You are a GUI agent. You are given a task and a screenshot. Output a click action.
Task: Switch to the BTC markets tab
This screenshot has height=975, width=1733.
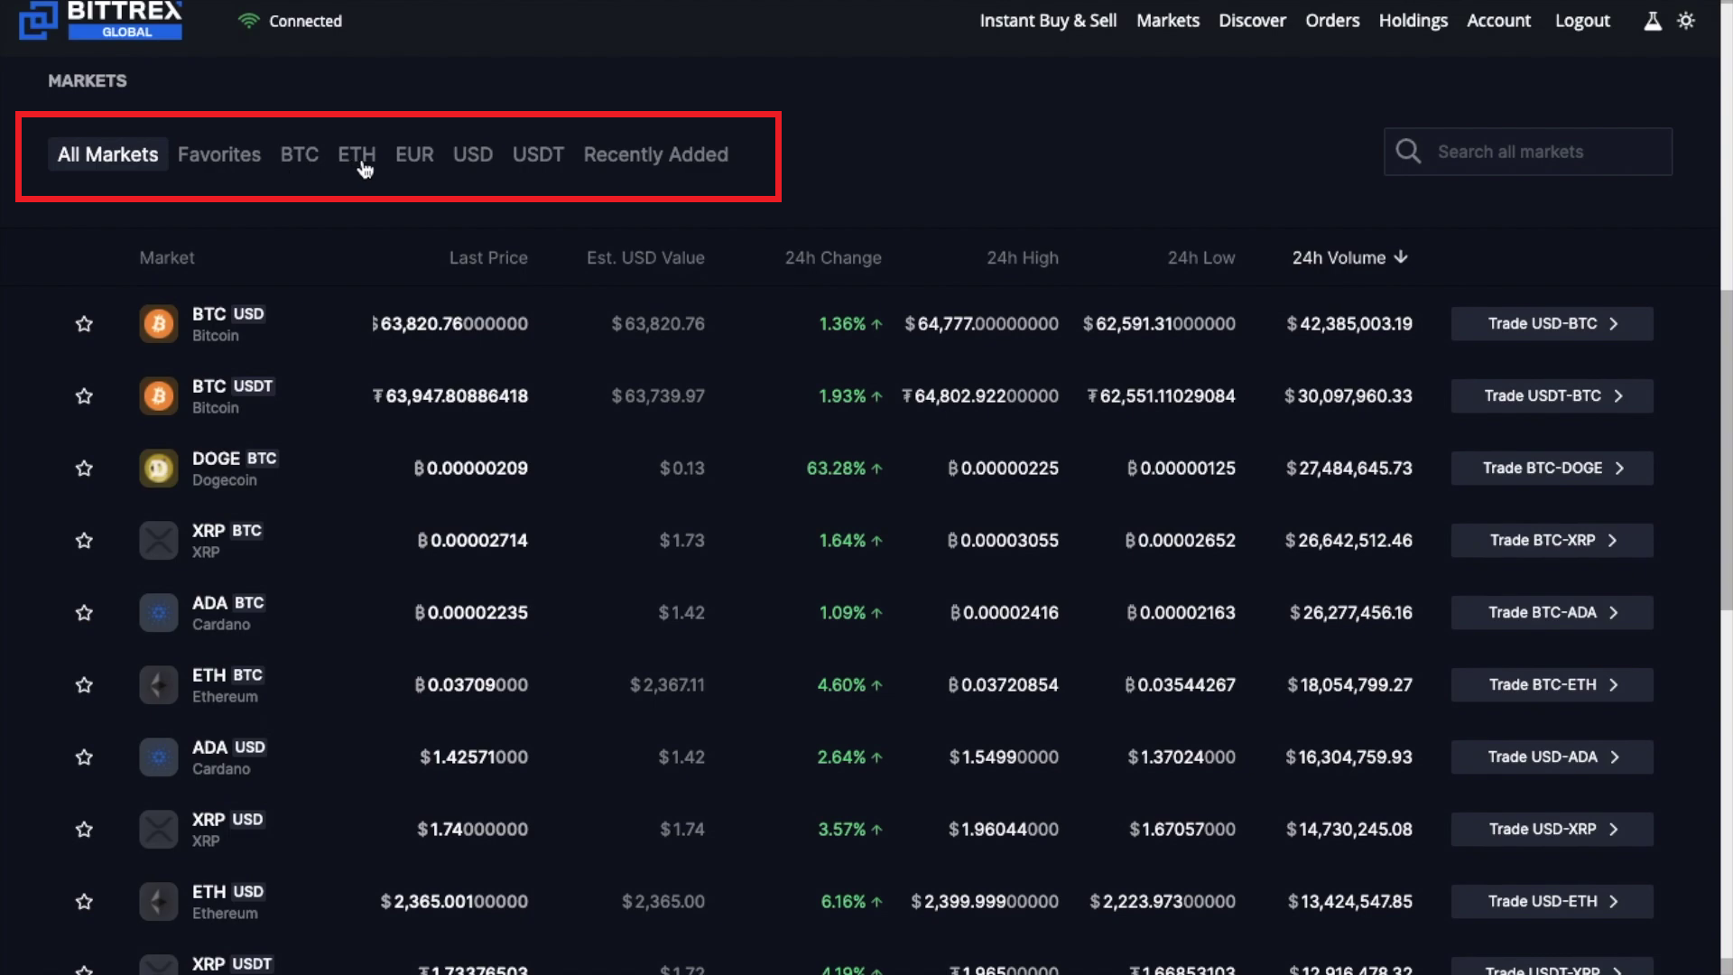pos(300,154)
